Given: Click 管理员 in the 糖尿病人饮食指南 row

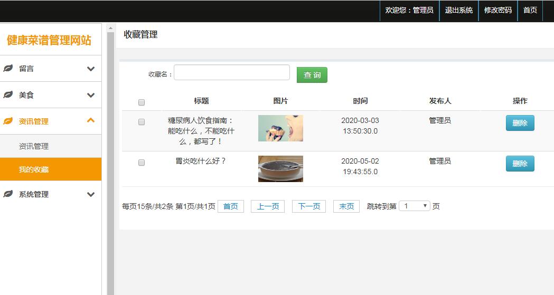Looking at the screenshot, I should click(x=440, y=120).
